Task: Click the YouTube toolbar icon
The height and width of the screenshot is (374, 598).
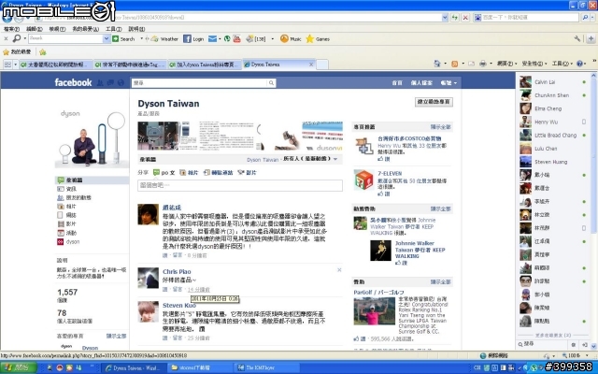Action: pyautogui.click(x=236, y=39)
